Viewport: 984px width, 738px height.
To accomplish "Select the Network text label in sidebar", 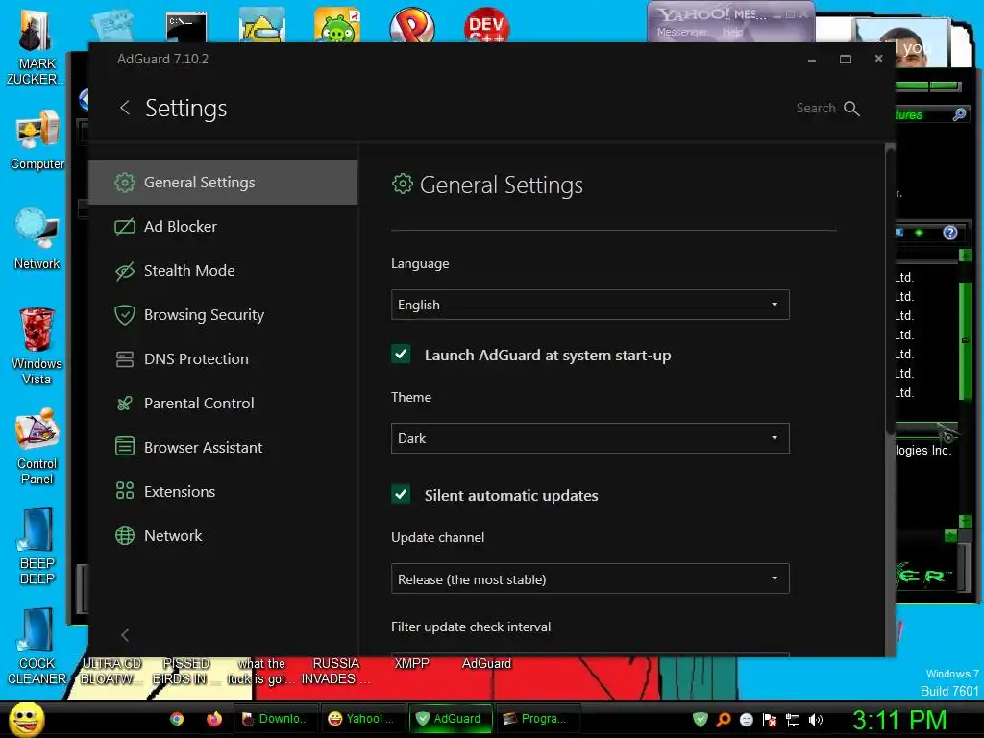I will [173, 536].
